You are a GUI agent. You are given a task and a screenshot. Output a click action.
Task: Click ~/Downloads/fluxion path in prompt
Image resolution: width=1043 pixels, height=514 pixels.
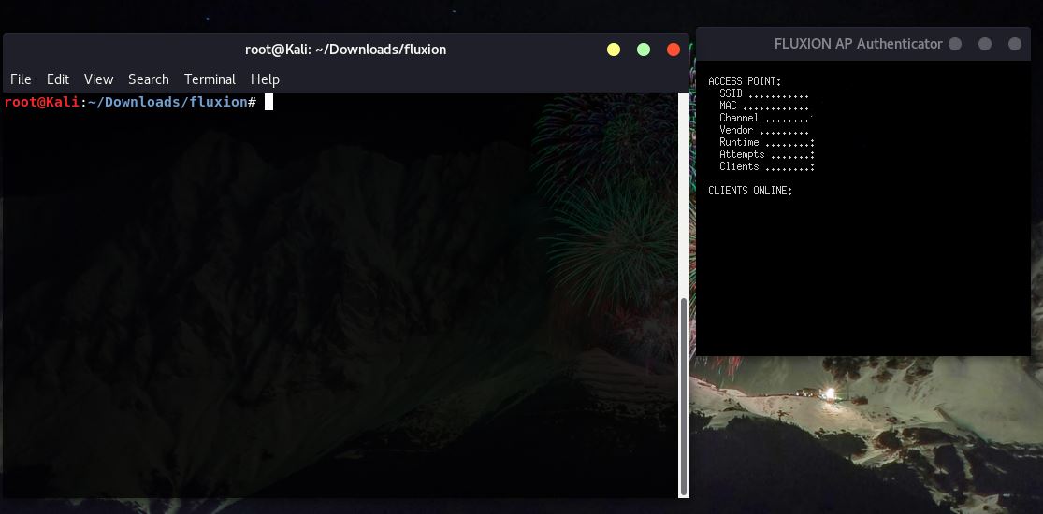[167, 102]
